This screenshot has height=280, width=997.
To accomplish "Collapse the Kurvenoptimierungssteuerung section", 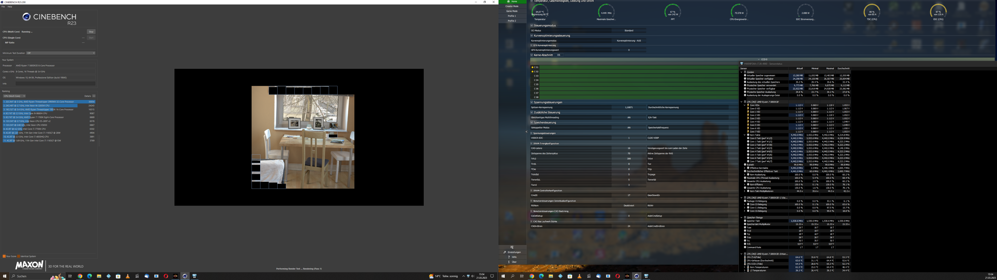I will 532,36.
